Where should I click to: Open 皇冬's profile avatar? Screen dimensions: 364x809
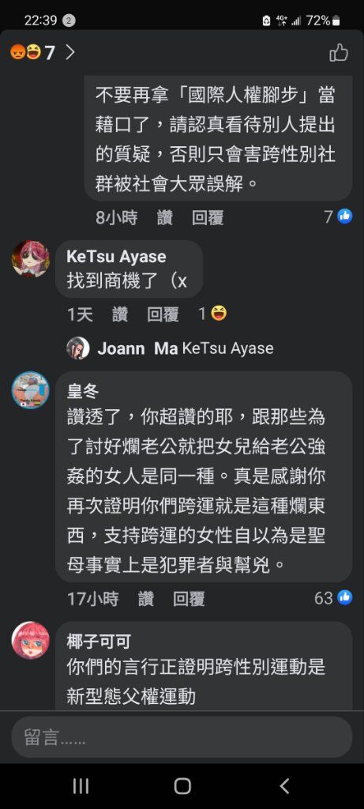click(x=31, y=390)
